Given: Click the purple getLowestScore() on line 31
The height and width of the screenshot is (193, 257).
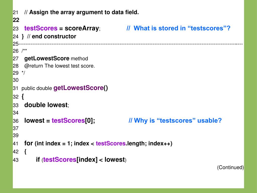Looking at the screenshot, I should point(81,88).
